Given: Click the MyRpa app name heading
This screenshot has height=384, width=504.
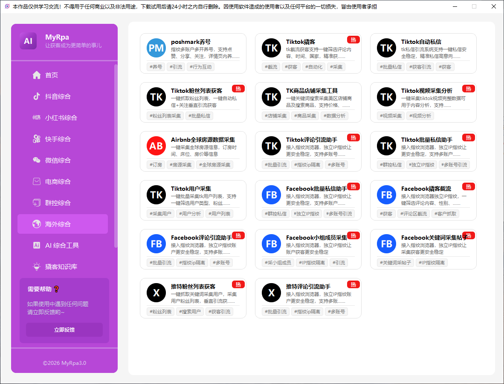Looking at the screenshot, I should [57, 37].
